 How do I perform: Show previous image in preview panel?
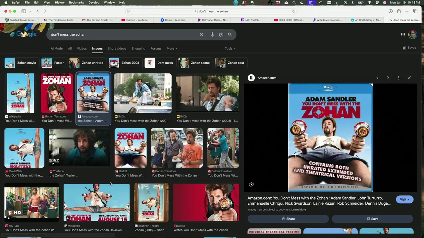coord(377,78)
